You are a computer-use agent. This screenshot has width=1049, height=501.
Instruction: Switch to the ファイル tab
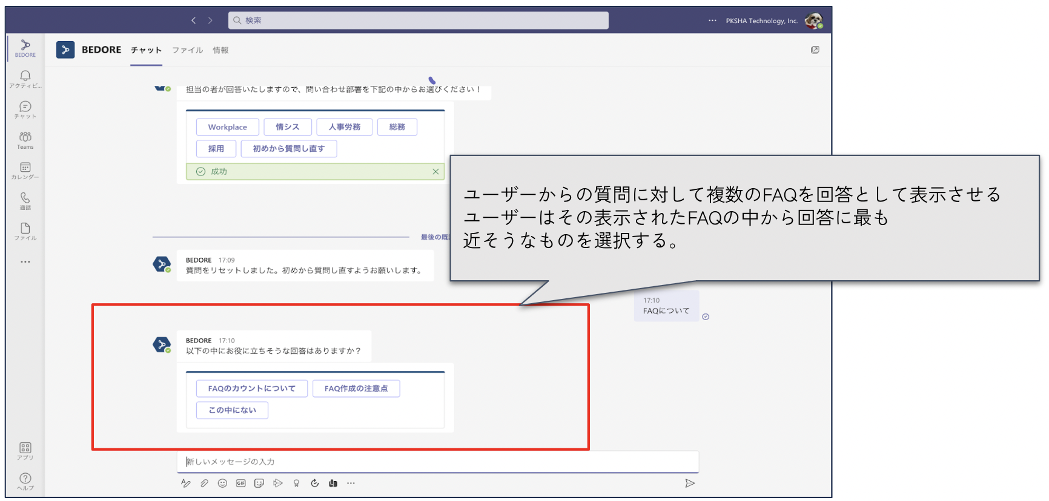pyautogui.click(x=187, y=50)
